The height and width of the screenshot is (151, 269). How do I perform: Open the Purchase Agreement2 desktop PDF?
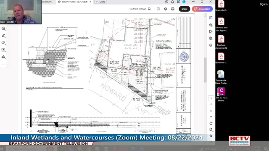point(221,42)
